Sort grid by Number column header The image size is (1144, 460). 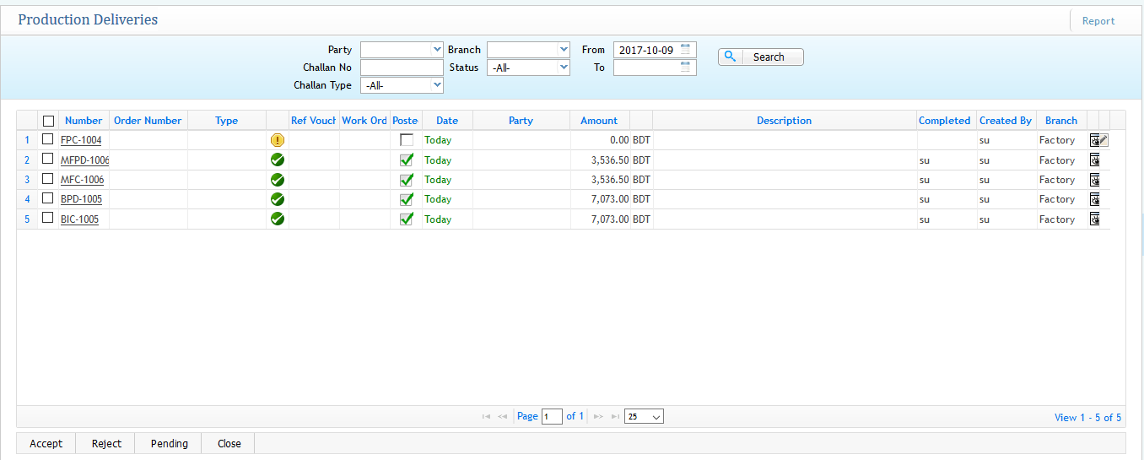(x=84, y=121)
